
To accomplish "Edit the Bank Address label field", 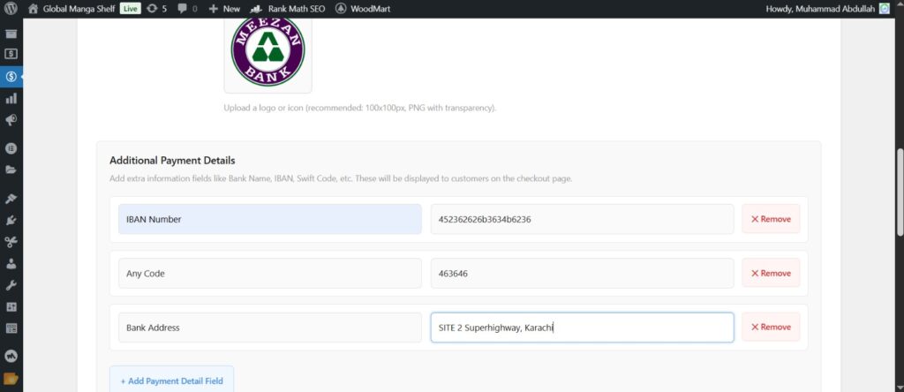I will pos(270,328).
